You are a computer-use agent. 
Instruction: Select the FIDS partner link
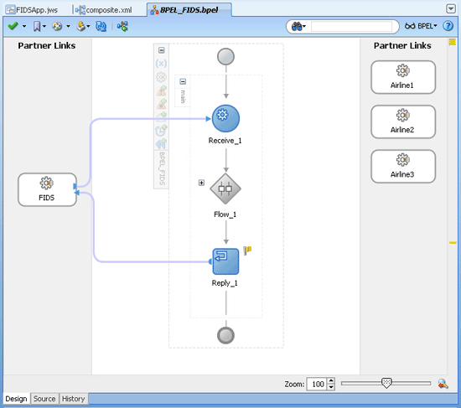tap(47, 189)
